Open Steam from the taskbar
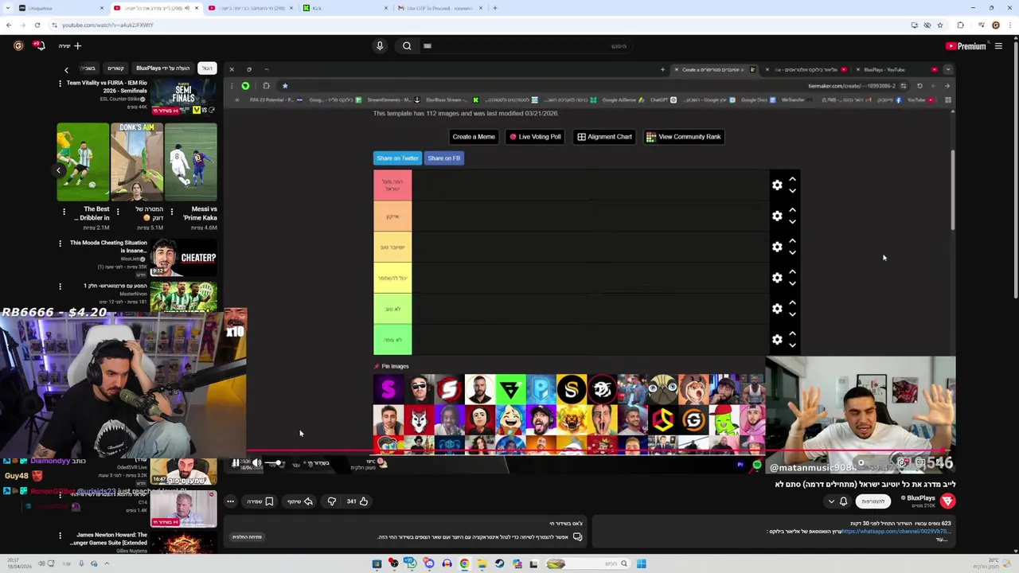The image size is (1019, 573). pyautogui.click(x=499, y=564)
